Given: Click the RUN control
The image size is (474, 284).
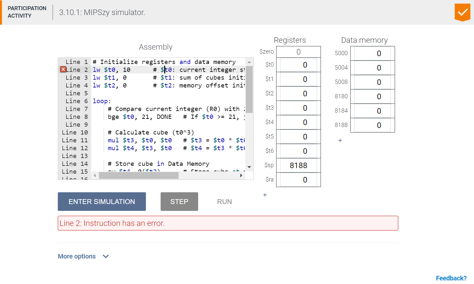Looking at the screenshot, I should 224,201.
